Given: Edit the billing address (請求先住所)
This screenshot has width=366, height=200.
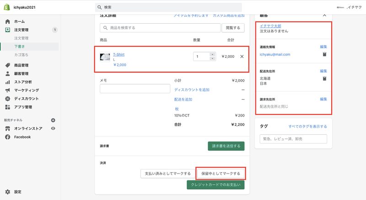Looking at the screenshot, I should pos(323,99).
